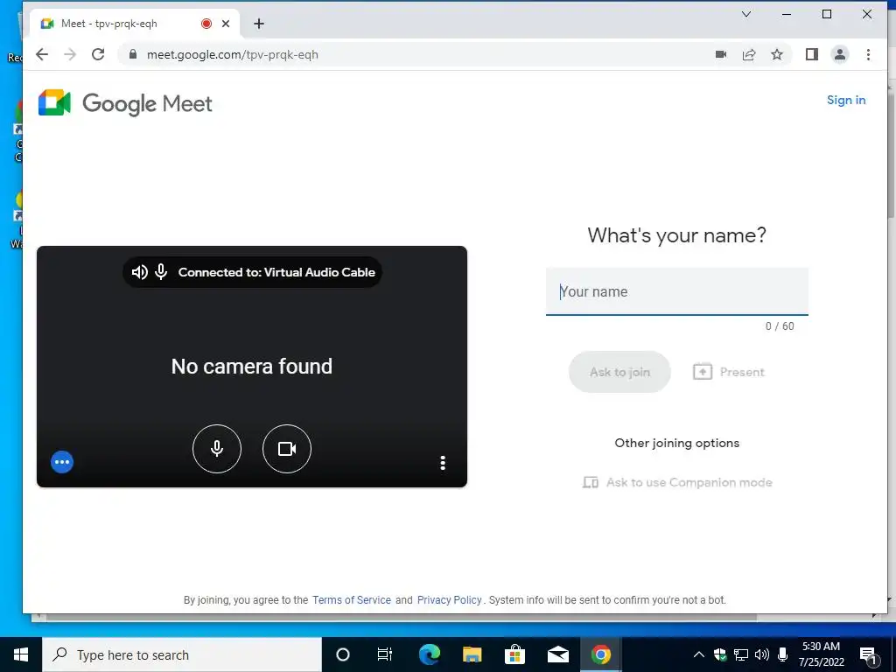
Task: Click the Your name input field
Action: coord(676,291)
